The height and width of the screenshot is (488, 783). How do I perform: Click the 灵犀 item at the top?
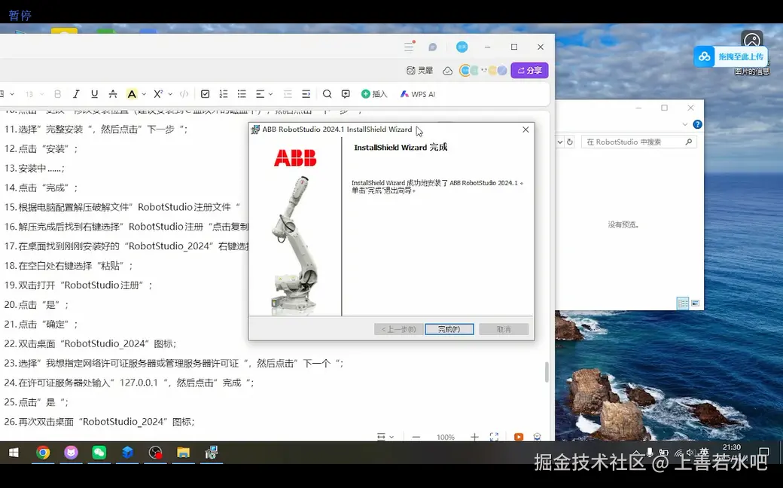(x=420, y=71)
